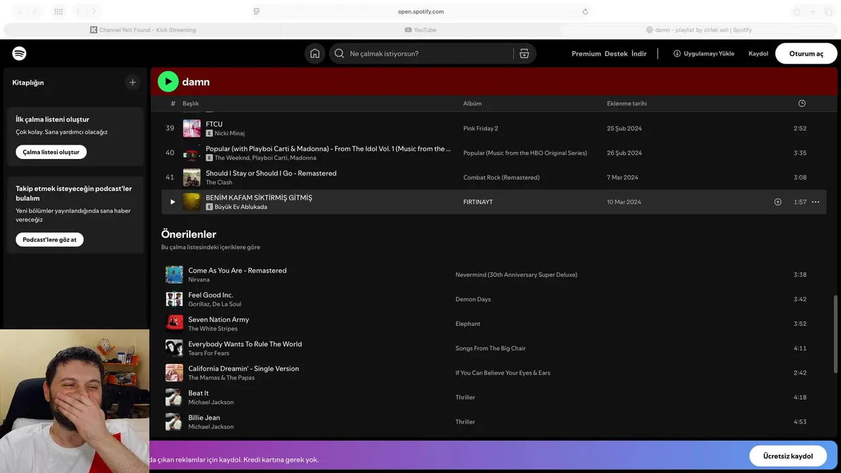Click the Eklenme tarihi column header

click(x=627, y=103)
